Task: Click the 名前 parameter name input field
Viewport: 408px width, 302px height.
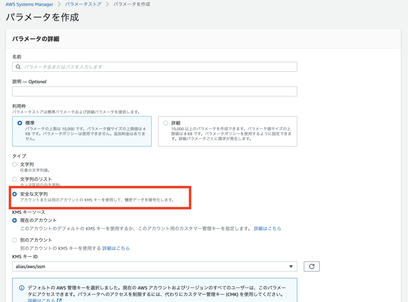Action: tap(155, 67)
